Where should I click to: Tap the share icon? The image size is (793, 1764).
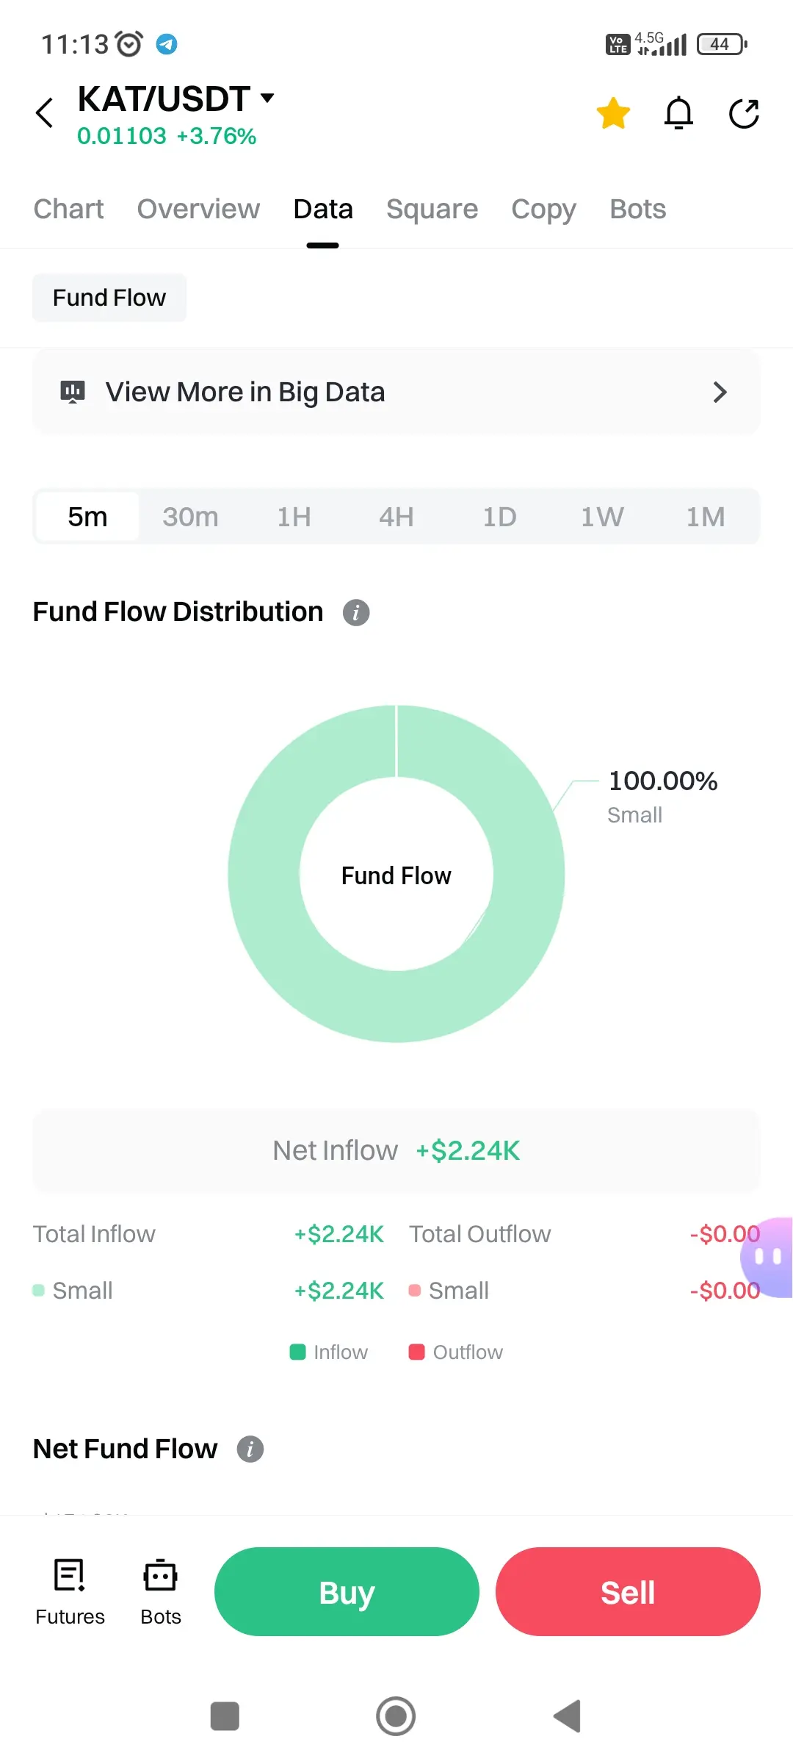point(744,113)
